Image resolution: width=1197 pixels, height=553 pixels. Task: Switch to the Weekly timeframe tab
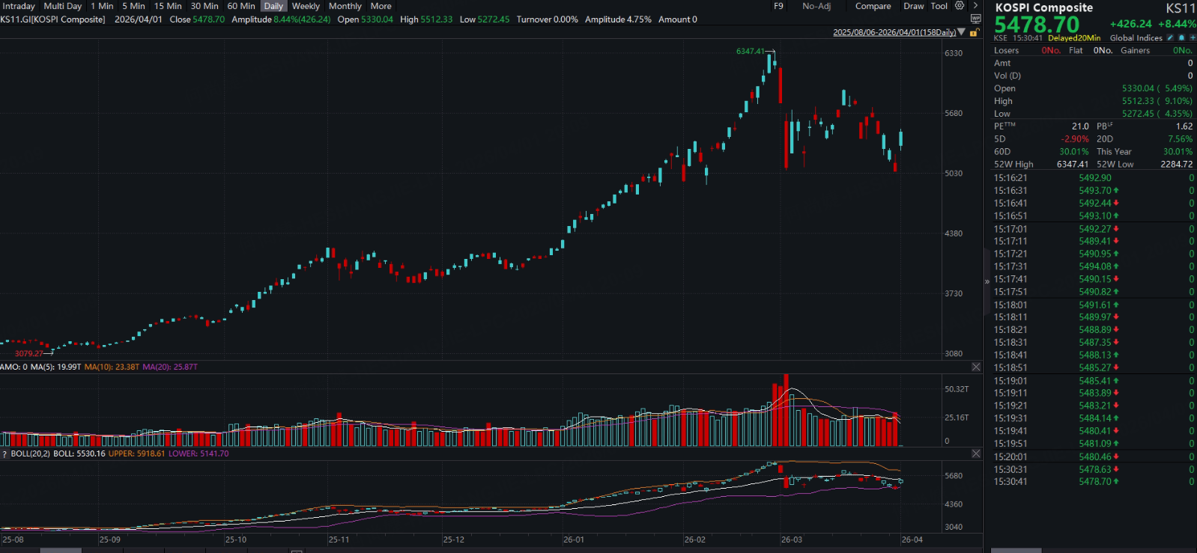306,6
